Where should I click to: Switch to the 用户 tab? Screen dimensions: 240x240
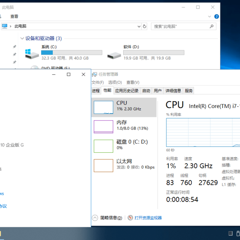tap(158, 91)
